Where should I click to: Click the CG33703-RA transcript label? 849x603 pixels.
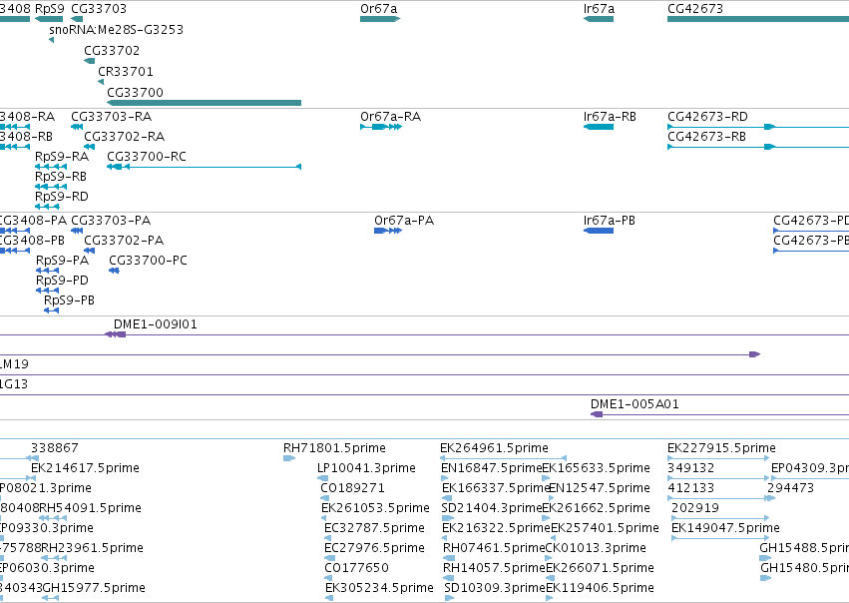coord(112,117)
